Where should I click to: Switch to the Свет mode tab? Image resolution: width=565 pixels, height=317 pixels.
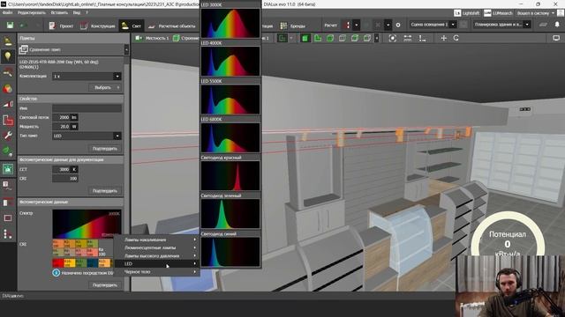pyautogui.click(x=132, y=26)
